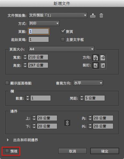Decrease 外 margin with stepper down arrow
Viewport: 124px width, 159px height.
coord(90,127)
